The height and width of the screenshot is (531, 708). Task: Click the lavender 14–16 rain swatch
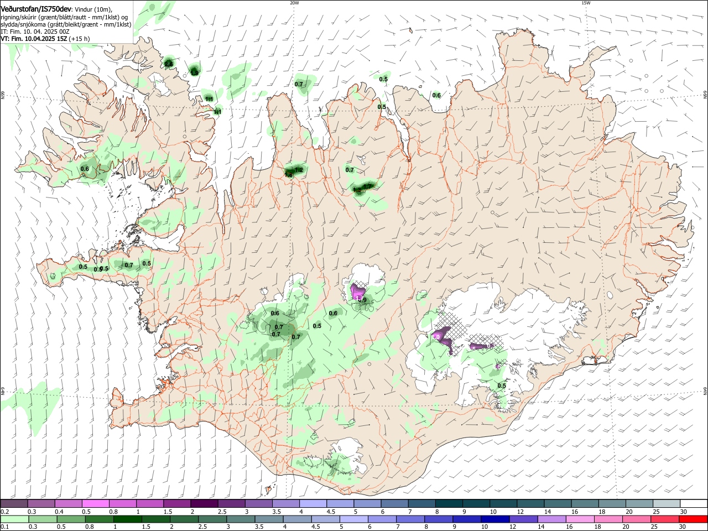pos(552,519)
